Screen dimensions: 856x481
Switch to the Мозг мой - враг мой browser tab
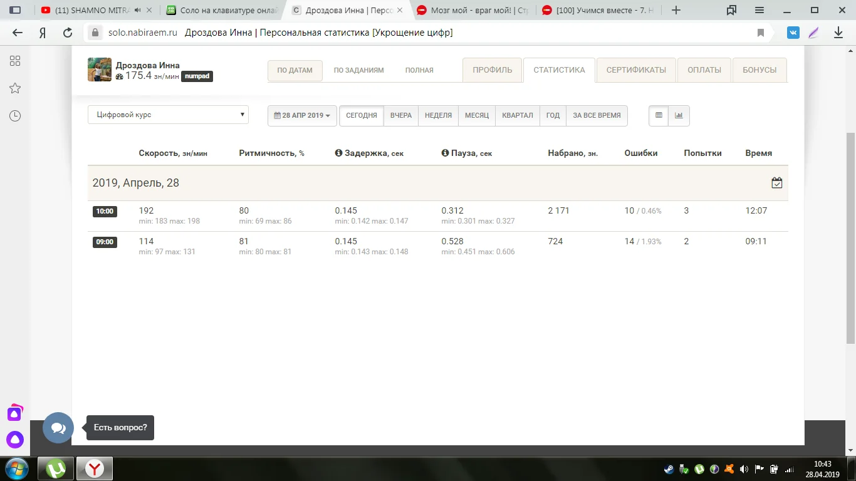point(474,10)
